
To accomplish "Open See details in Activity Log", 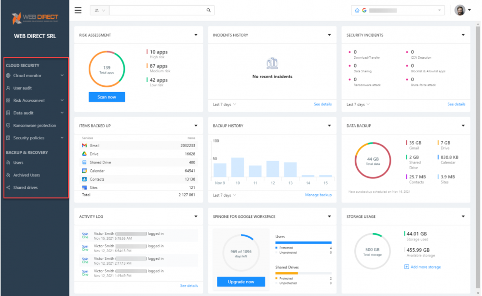I will (x=189, y=285).
